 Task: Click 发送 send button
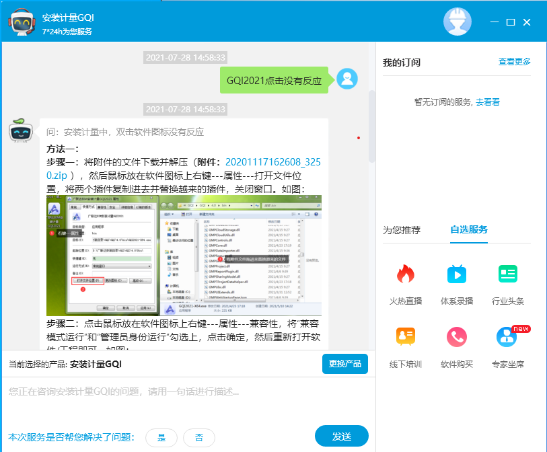(342, 436)
